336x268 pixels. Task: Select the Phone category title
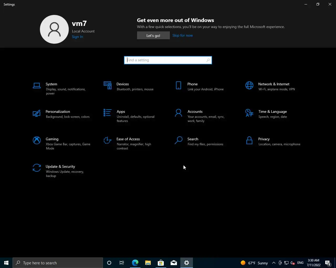point(192,84)
